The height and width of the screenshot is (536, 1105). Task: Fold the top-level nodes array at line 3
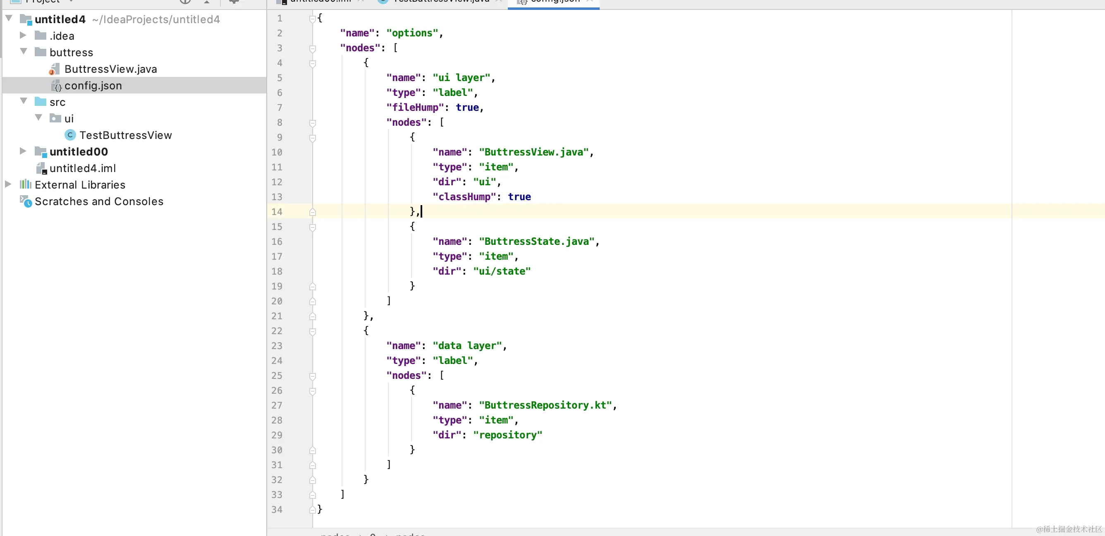(x=313, y=48)
